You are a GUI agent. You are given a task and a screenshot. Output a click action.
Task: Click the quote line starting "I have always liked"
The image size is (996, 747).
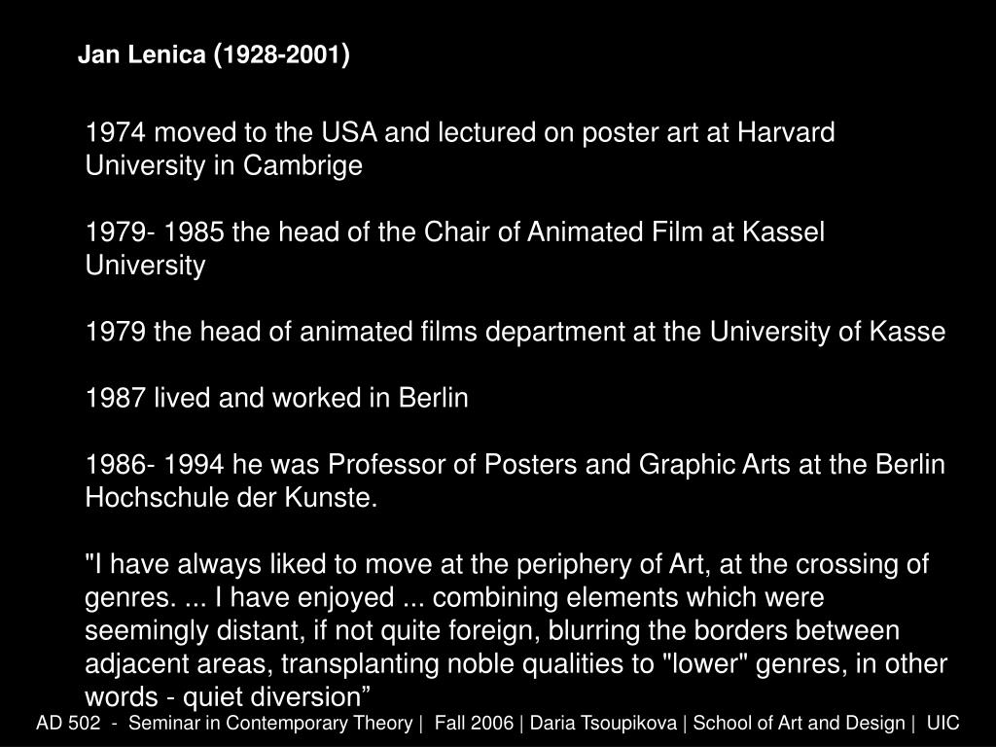[507, 564]
